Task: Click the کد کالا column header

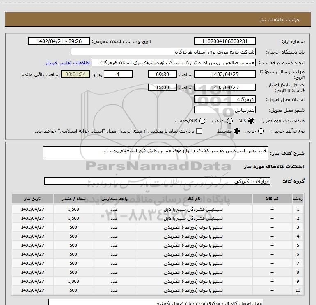Action: [x=272, y=199]
